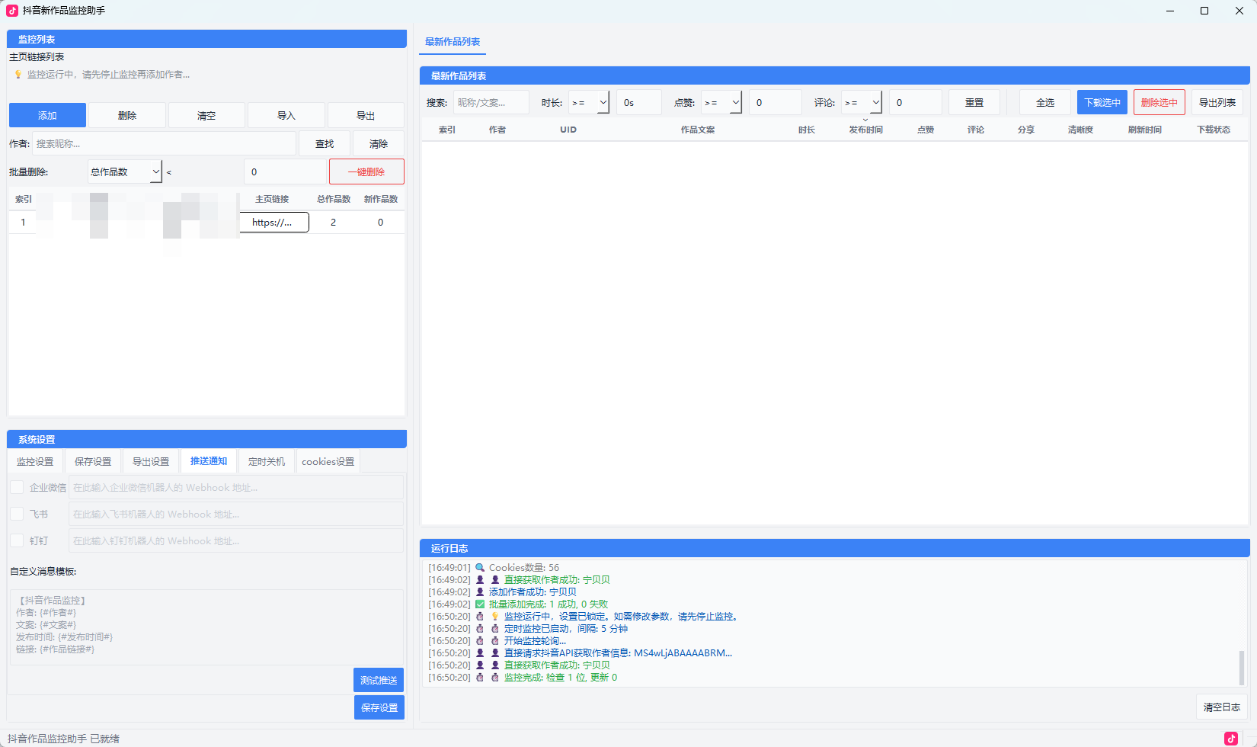This screenshot has height=747, width=1257.
Task: Click the 时长 column header in works table
Action: 807,130
